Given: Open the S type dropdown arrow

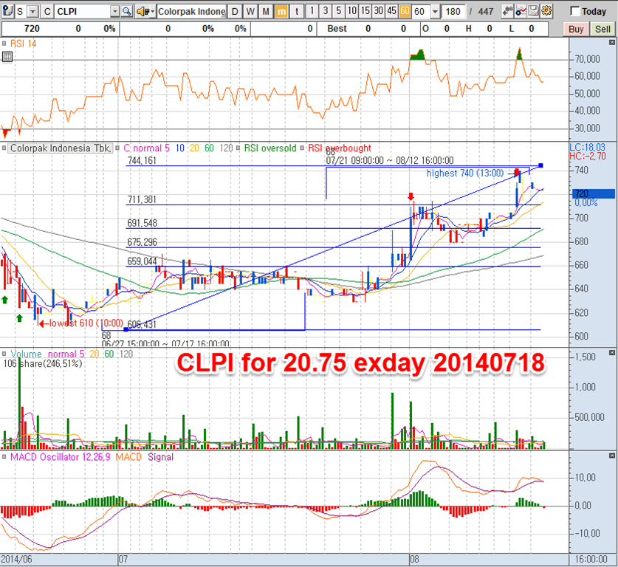Looking at the screenshot, I should pyautogui.click(x=32, y=11).
